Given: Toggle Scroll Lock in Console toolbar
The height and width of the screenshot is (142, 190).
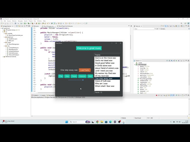Looking at the screenshot, I should (167, 95).
